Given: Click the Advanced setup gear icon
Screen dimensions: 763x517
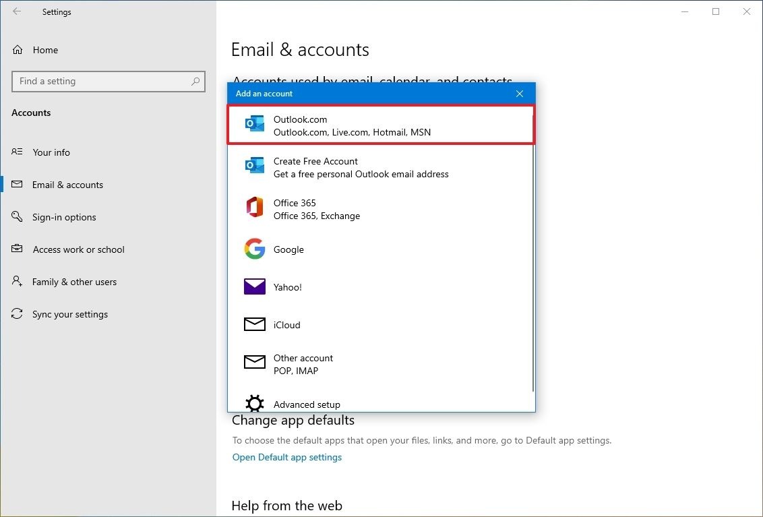Looking at the screenshot, I should pyautogui.click(x=255, y=403).
